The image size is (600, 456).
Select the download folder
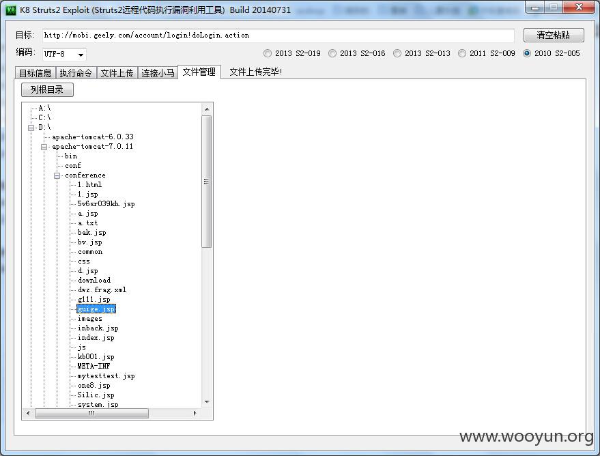tap(94, 281)
